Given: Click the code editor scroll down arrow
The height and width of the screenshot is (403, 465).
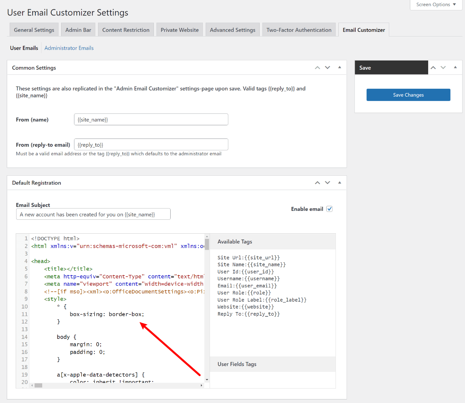Looking at the screenshot, I should click(x=207, y=380).
